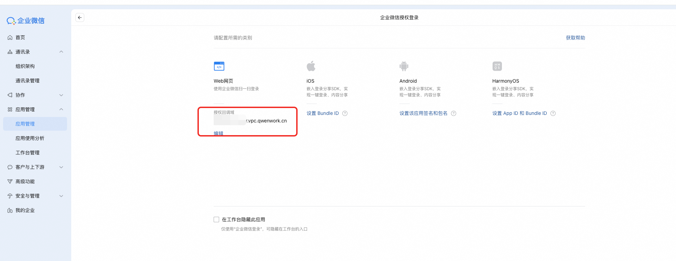The image size is (676, 261).
Task: Click the back arrow button
Action: tap(80, 17)
